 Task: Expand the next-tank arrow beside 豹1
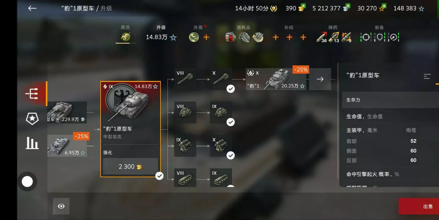[320, 79]
